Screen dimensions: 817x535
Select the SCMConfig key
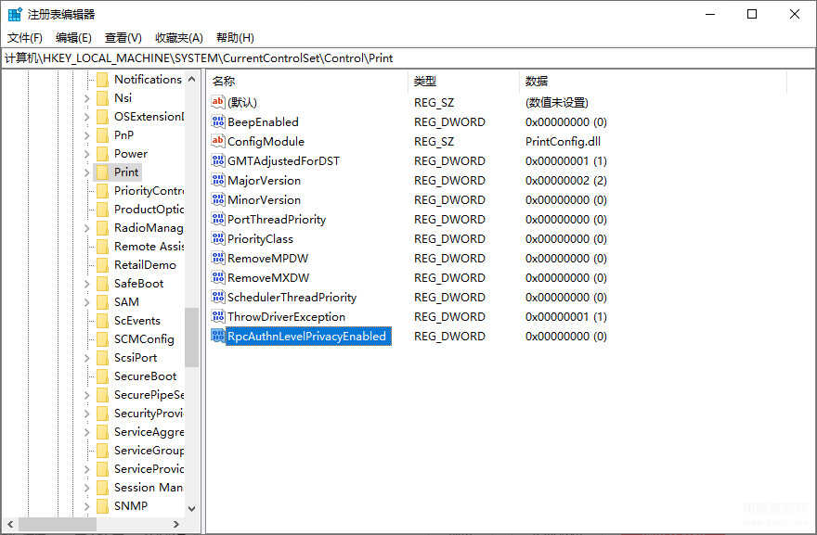[144, 338]
